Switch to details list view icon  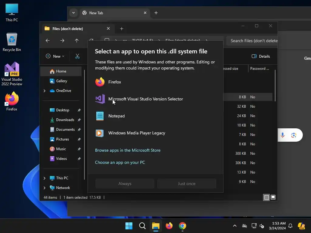click(266, 197)
